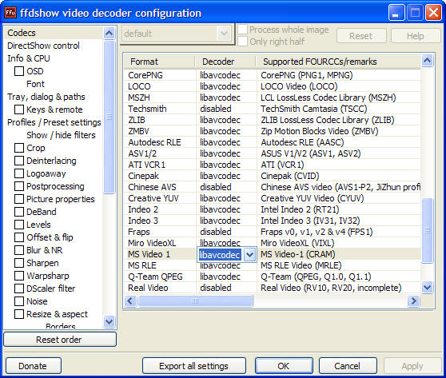Check the Sharpen checkbox
The width and height of the screenshot is (446, 378).
point(19,263)
